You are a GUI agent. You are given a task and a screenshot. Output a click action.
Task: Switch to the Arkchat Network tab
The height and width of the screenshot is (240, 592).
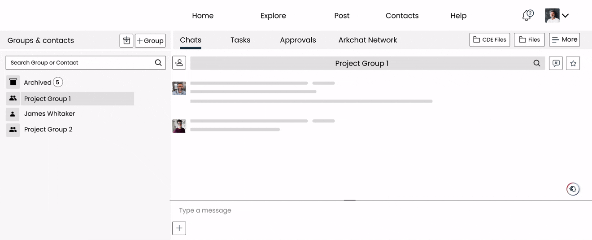point(368,40)
